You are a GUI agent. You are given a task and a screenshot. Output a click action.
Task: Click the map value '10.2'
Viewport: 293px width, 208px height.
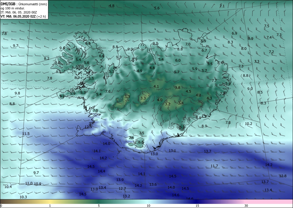pos(248,124)
